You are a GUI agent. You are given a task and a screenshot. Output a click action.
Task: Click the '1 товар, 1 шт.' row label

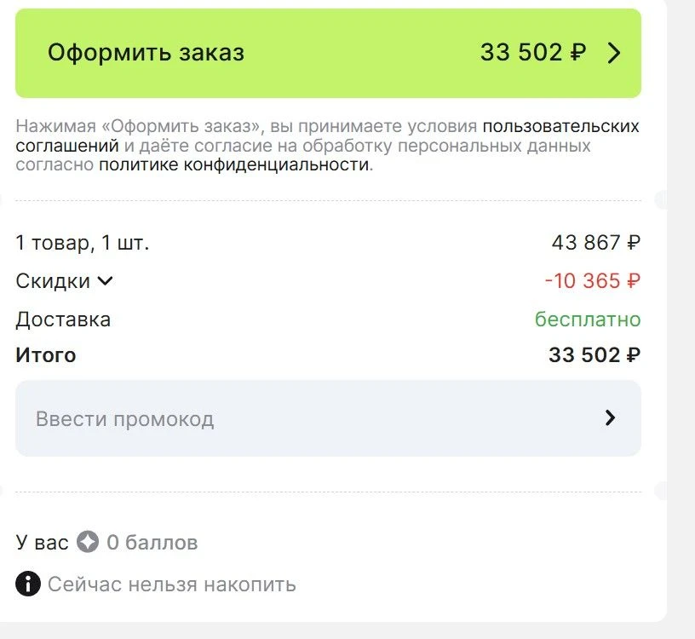(x=82, y=243)
